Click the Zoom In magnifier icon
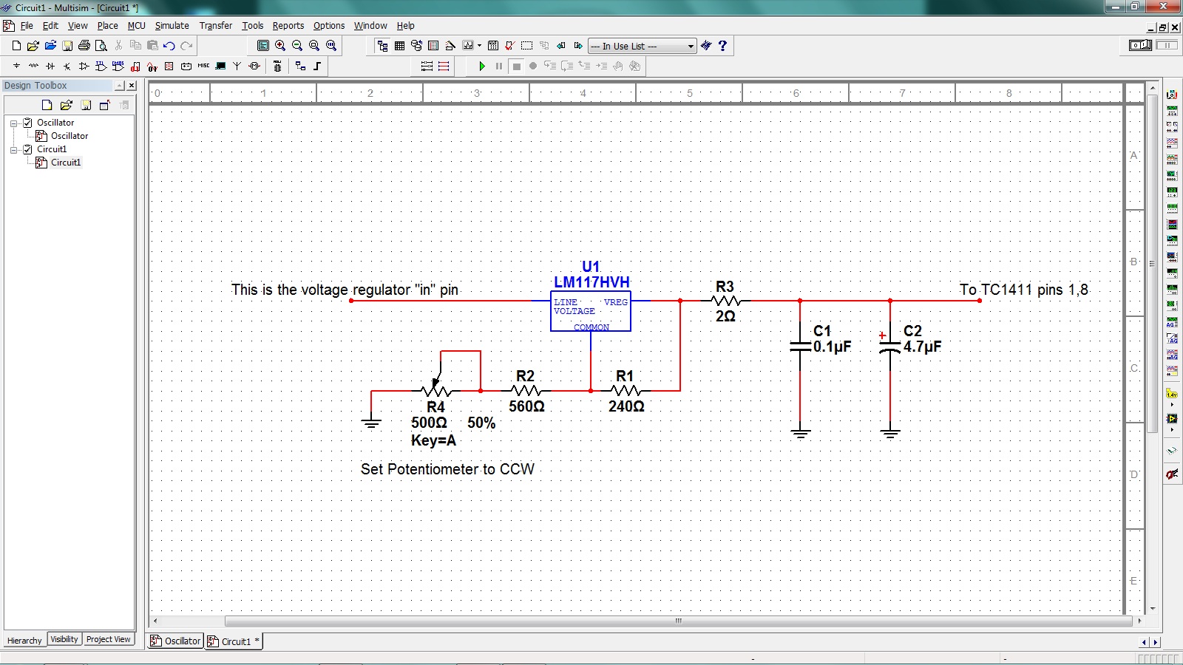This screenshot has height=665, width=1183. tap(280, 46)
